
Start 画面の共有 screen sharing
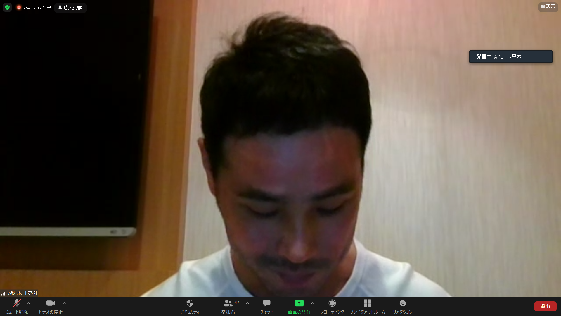[x=299, y=306]
